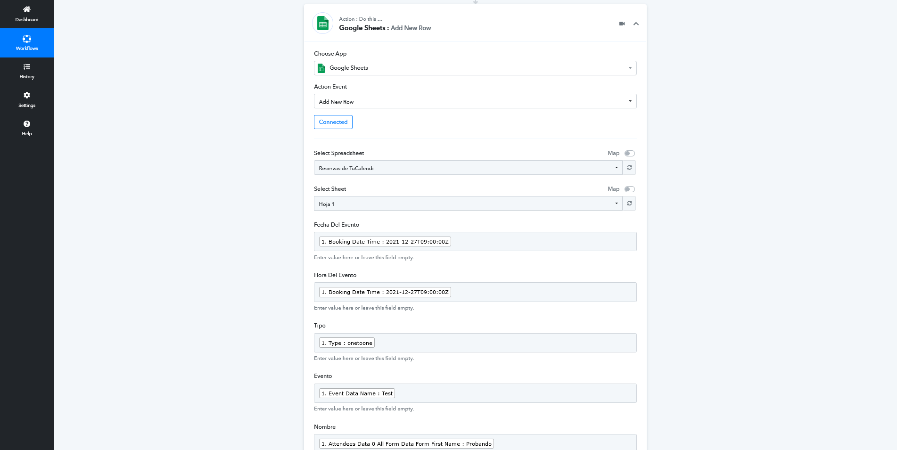Refresh the sheet list
897x450 pixels.
coord(629,204)
